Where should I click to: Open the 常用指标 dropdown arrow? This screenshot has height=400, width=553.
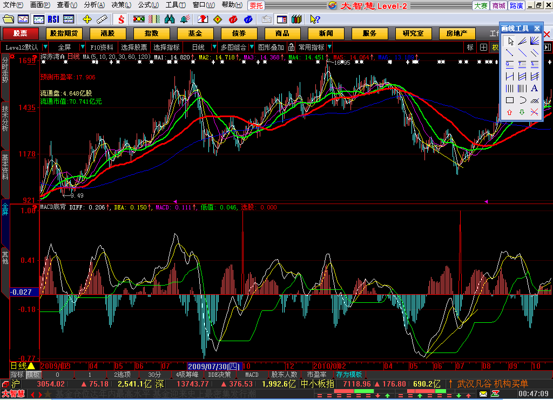[329, 47]
